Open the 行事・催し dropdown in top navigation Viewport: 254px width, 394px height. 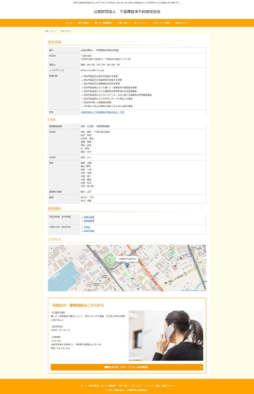124,23
